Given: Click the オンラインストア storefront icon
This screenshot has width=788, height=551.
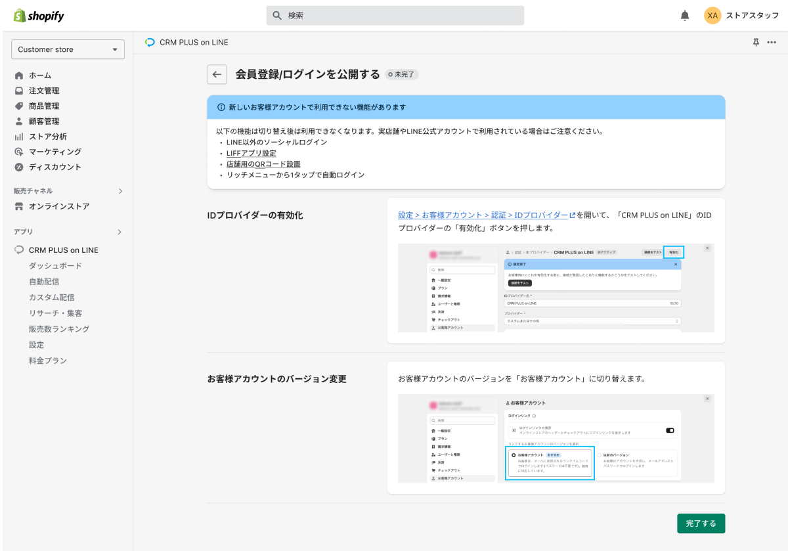Looking at the screenshot, I should coord(19,206).
